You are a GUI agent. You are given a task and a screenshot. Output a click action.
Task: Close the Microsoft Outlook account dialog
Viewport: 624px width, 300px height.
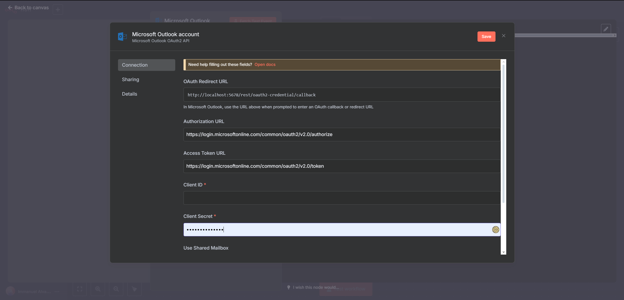503,36
